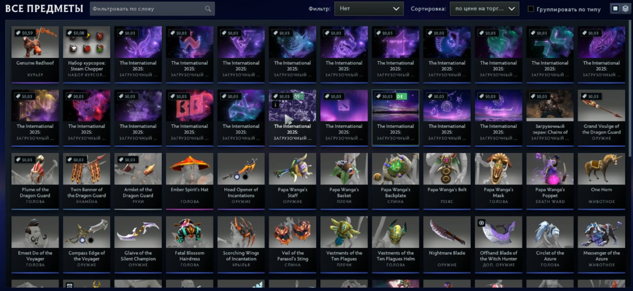Click the info icon on the constellation loading screen
This screenshot has width=633, height=291.
pos(275,105)
